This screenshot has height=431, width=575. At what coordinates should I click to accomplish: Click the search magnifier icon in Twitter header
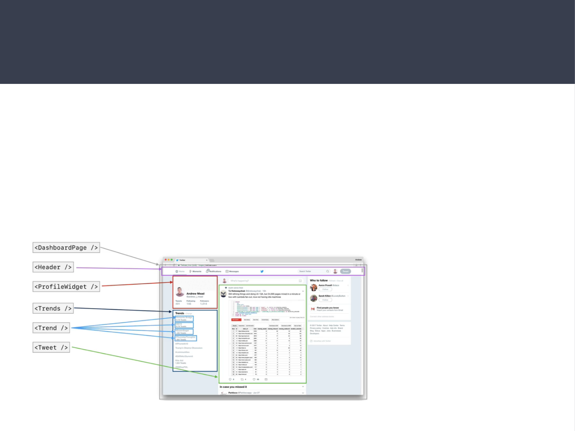[327, 271]
